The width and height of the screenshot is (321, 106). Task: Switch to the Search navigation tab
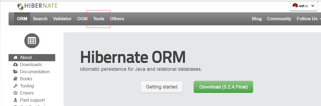[x=40, y=19]
